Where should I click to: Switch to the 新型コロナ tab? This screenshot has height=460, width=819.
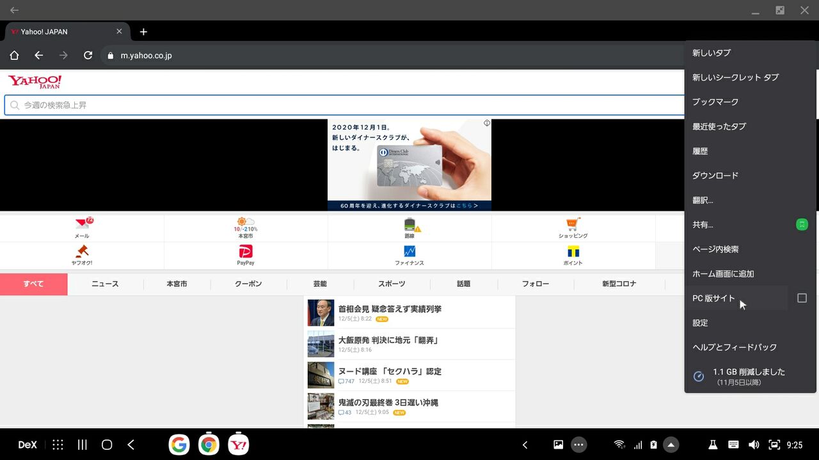pos(619,284)
